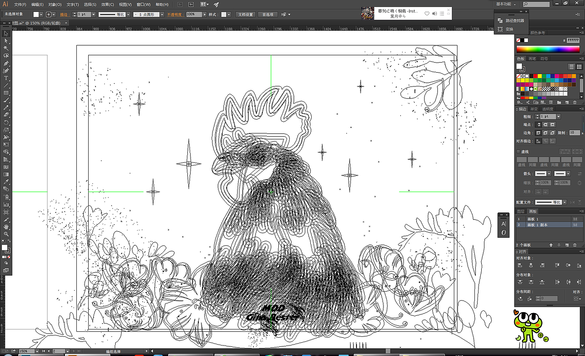Switch swatches to thumbnail view
The width and height of the screenshot is (585, 356).
(579, 67)
